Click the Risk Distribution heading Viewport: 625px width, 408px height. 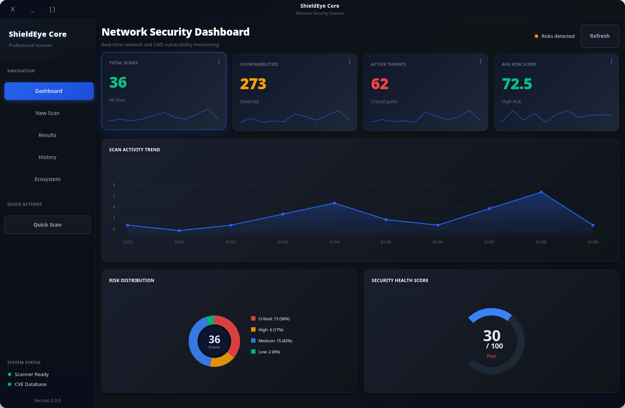[132, 280]
